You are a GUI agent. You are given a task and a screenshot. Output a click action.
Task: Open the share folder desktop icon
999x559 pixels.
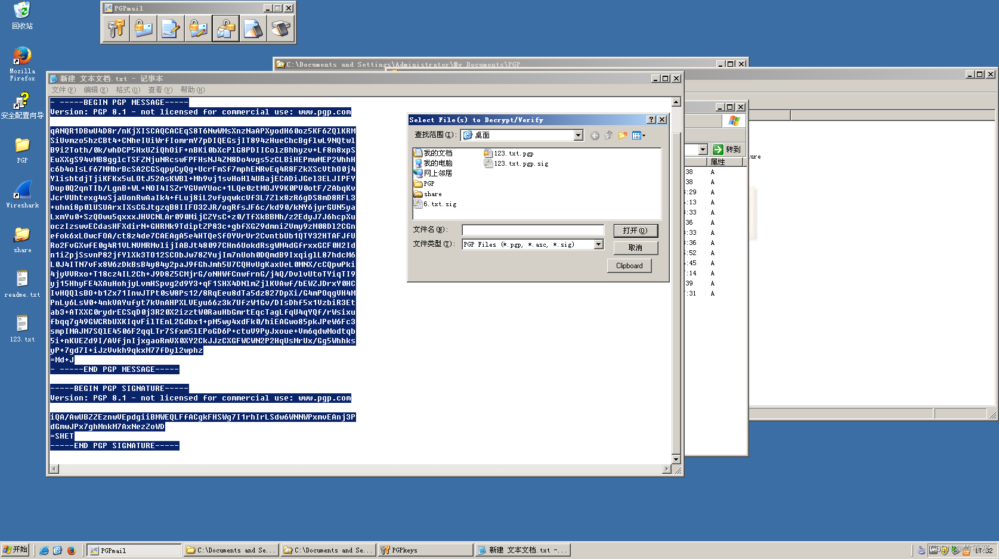(22, 240)
